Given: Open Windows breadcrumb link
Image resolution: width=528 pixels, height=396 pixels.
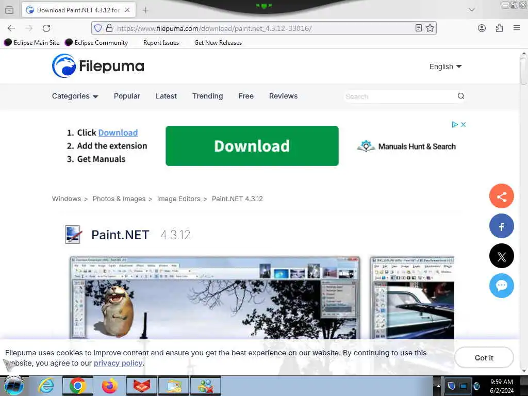Looking at the screenshot, I should coord(67,199).
